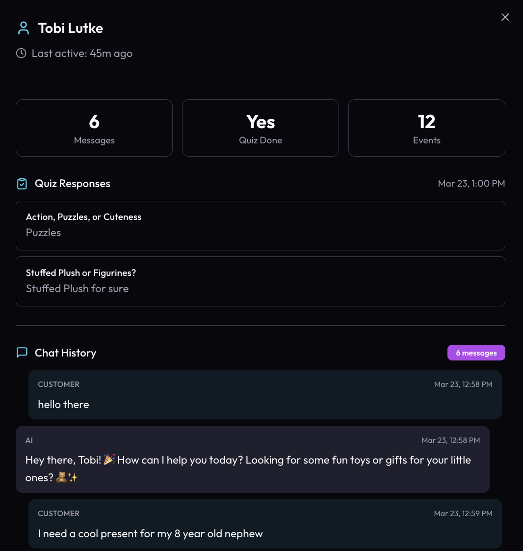Click the clipboard icon beside Quiz Responses
Image resolution: width=523 pixels, height=551 pixels.
coord(22,183)
